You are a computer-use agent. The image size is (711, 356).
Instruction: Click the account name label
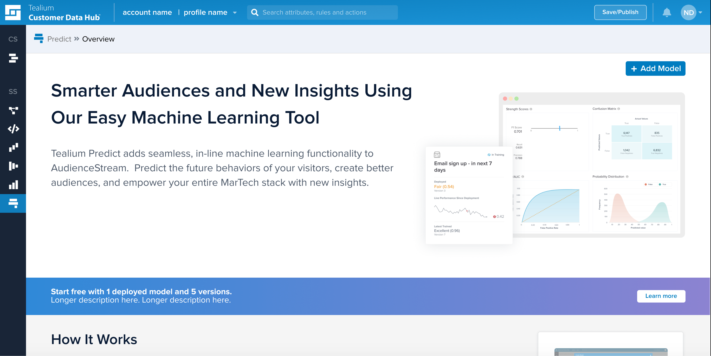point(147,12)
